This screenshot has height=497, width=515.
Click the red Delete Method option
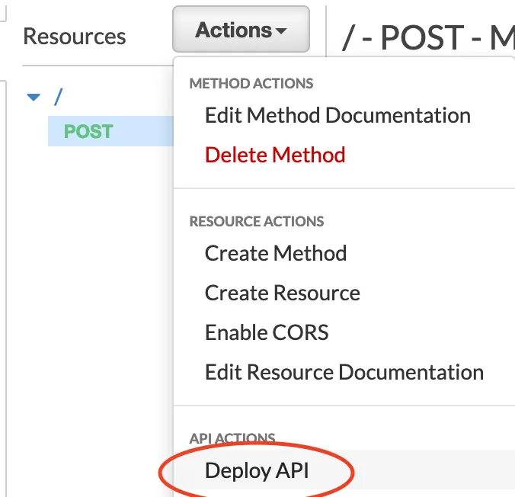(275, 155)
